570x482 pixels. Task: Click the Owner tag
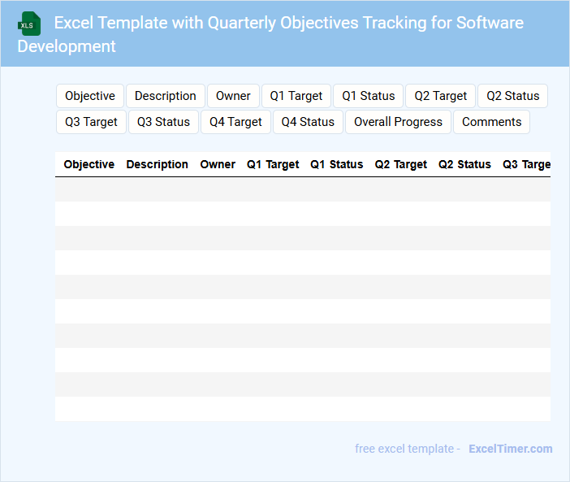tap(233, 96)
